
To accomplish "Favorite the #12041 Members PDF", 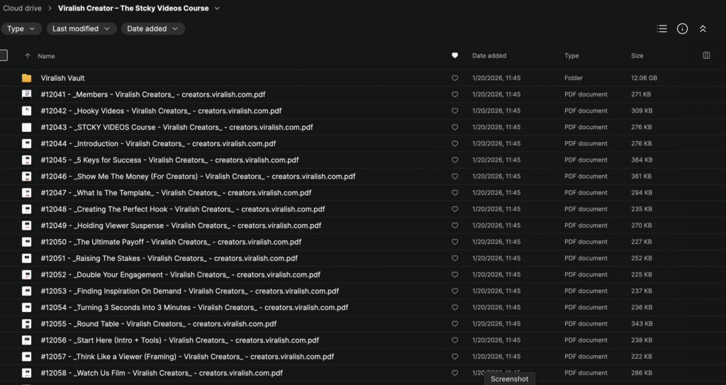I will coord(454,94).
